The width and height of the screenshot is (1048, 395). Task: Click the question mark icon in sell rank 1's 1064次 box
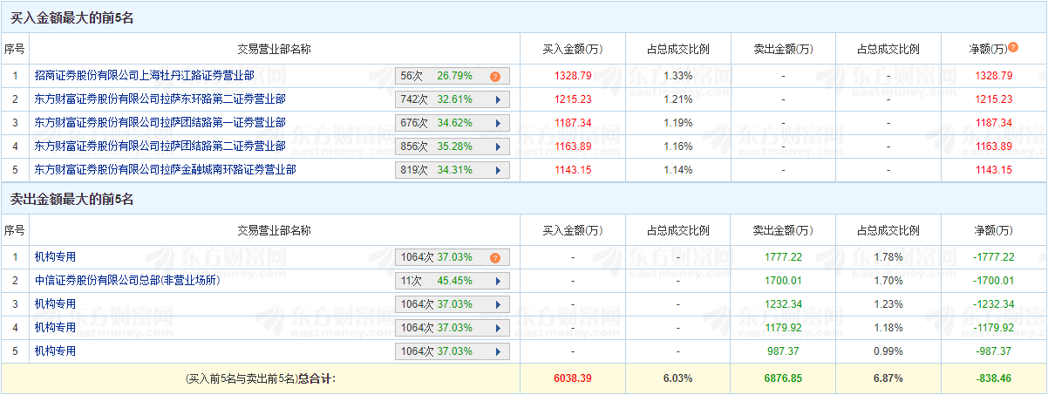(494, 257)
